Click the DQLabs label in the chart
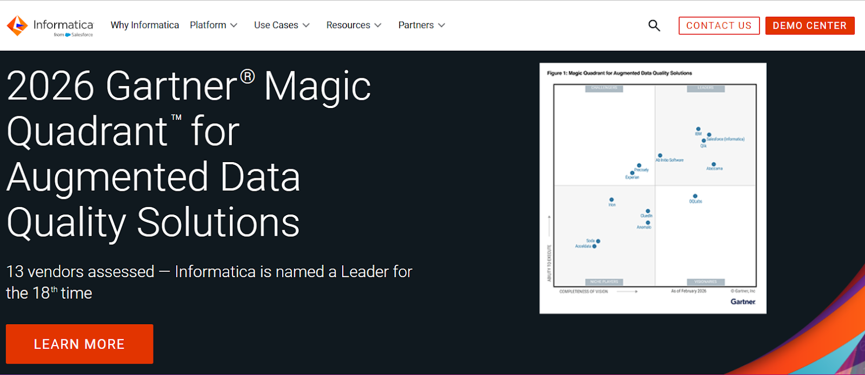Screen dimensions: 865x375 pos(695,202)
